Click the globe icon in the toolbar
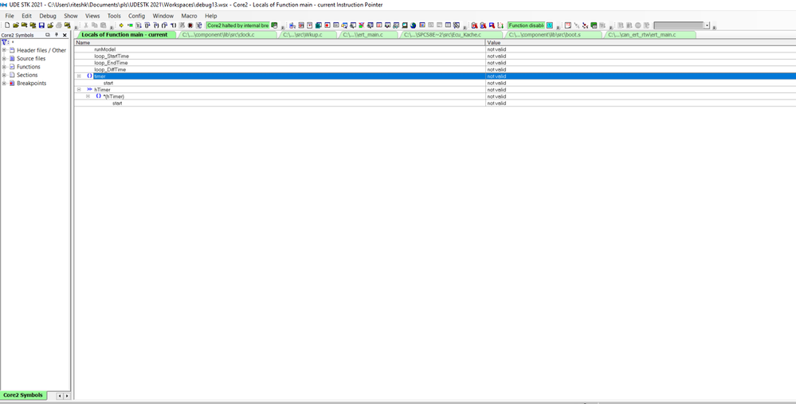The width and height of the screenshot is (796, 404). tap(414, 25)
